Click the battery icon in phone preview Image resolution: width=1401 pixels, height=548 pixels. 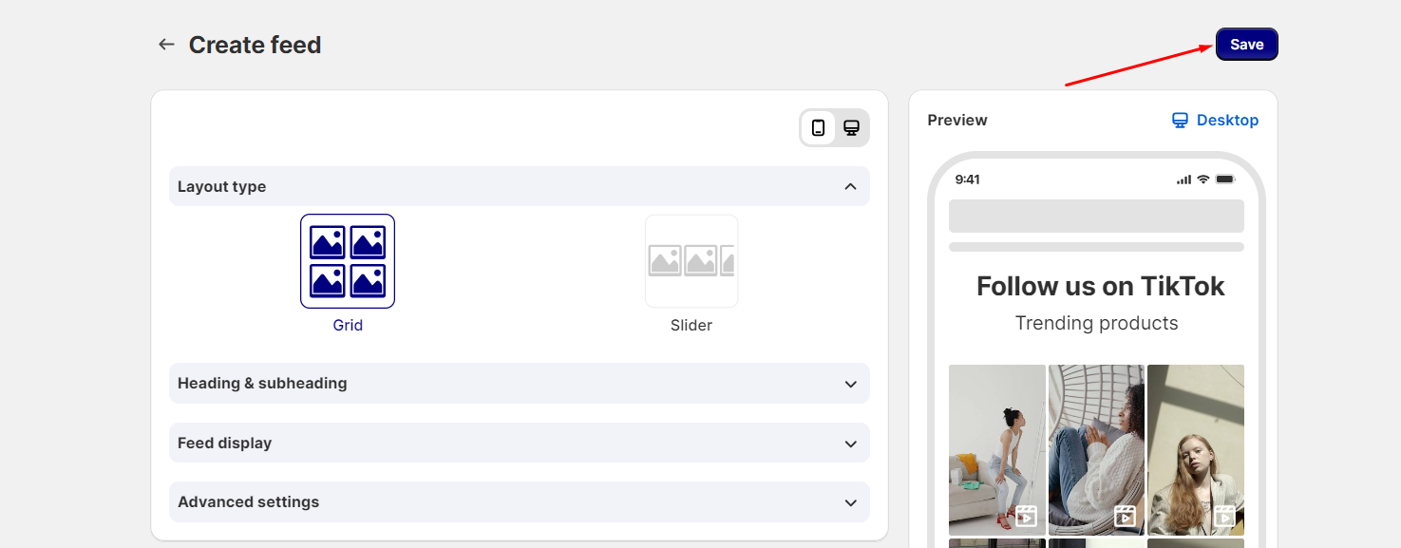pyautogui.click(x=1225, y=180)
